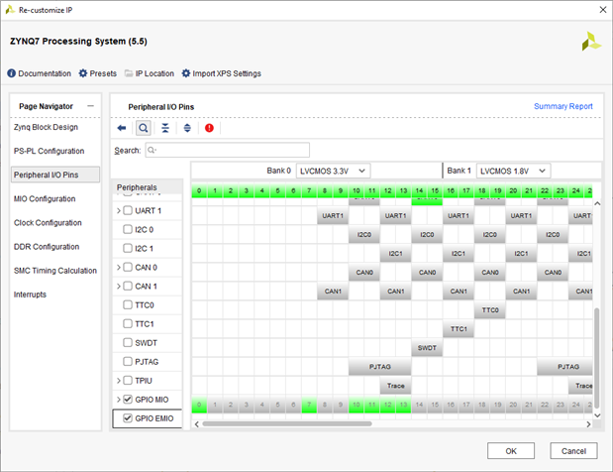The image size is (613, 472).
Task: Go to Zynq Block Design page
Action: 46,127
